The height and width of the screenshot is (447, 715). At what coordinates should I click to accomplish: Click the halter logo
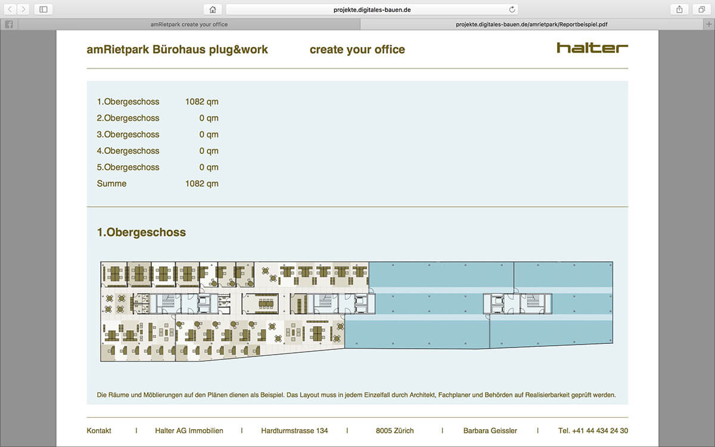592,48
